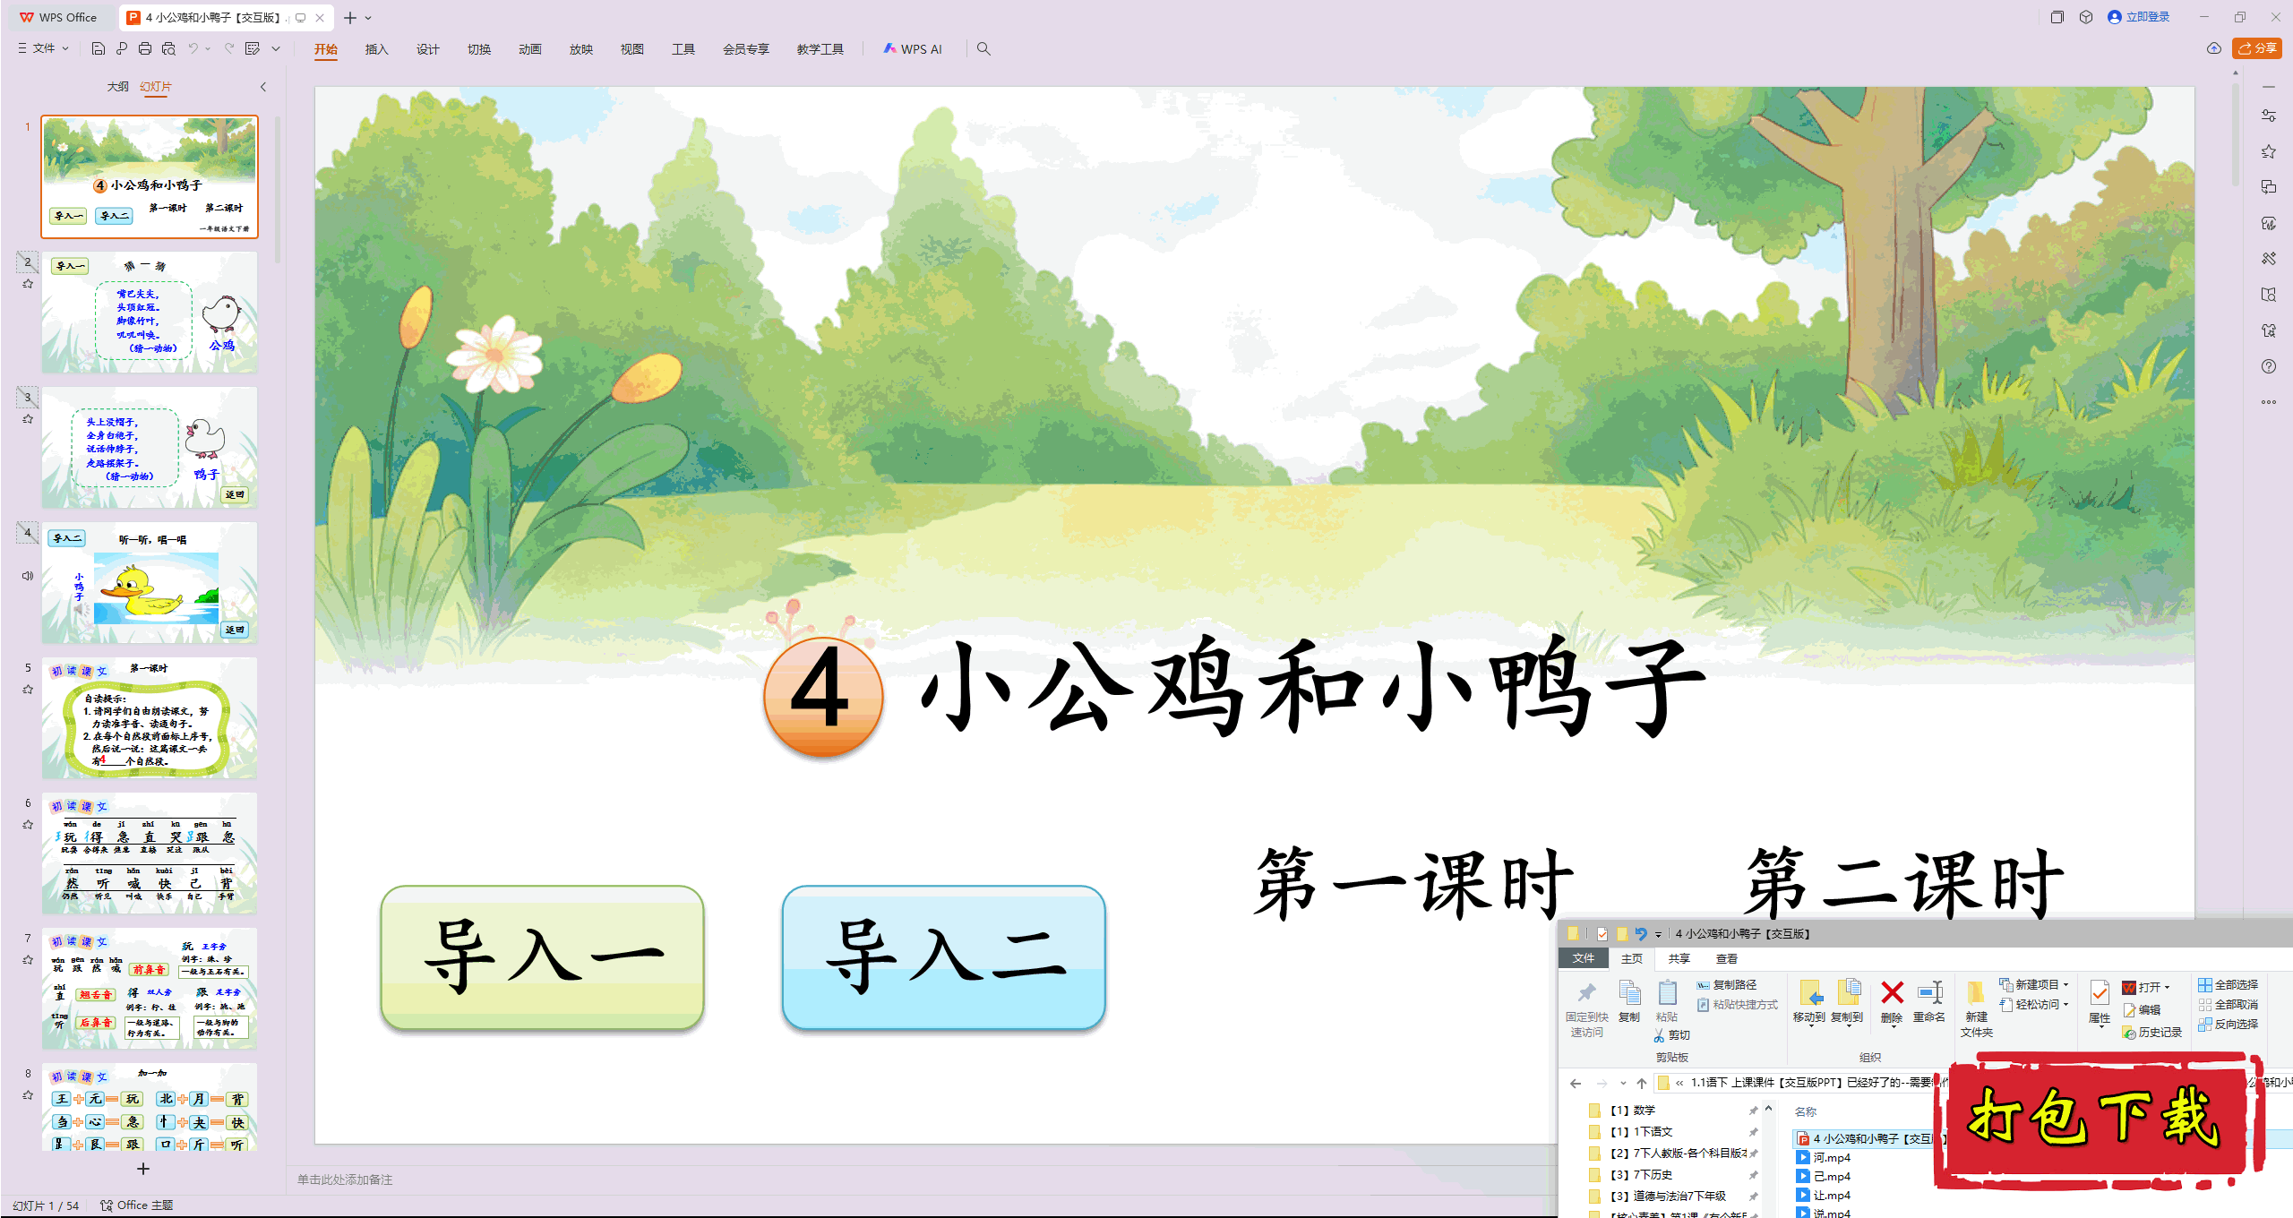Click 反向选择 in Explorer ribbon
Screen dimensions: 2293x1218
(x=2228, y=1024)
